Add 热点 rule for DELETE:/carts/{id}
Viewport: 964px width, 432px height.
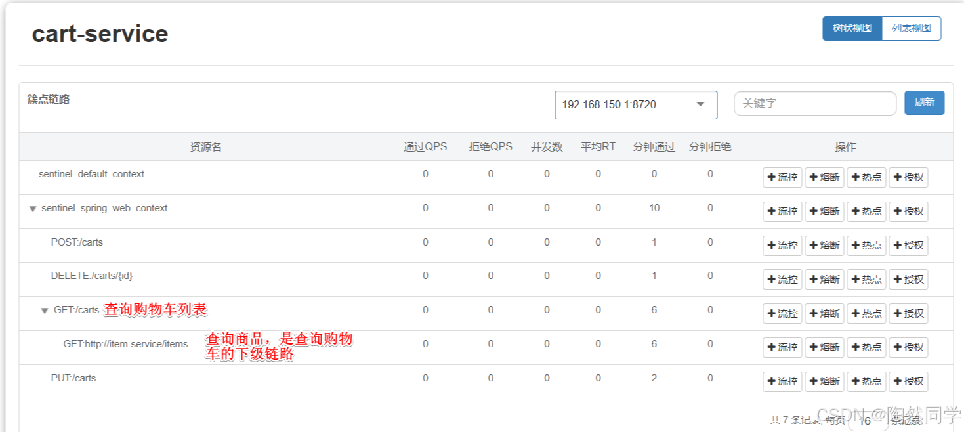[866, 280]
